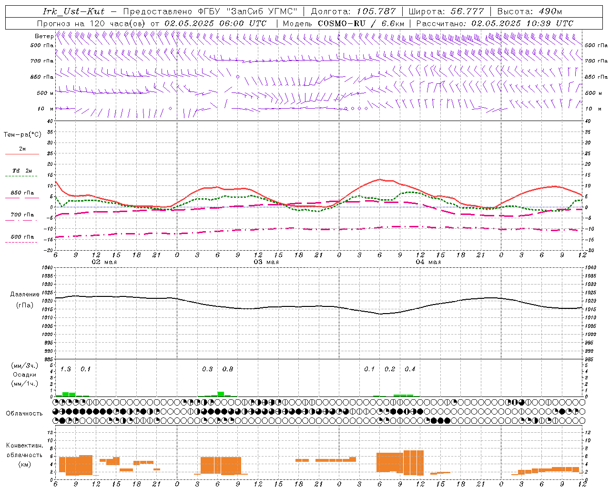
Task: Click the Осадки precipitation label
Action: tap(24, 375)
